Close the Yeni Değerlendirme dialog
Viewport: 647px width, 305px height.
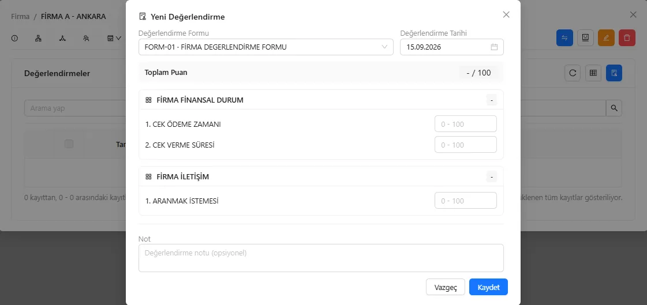click(506, 15)
